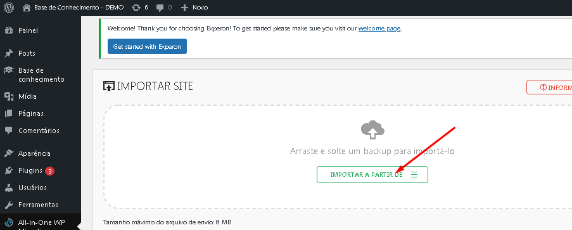Screen dimensions: 572x230
Task: Click the Plugins plug icon
Action: pos(9,170)
